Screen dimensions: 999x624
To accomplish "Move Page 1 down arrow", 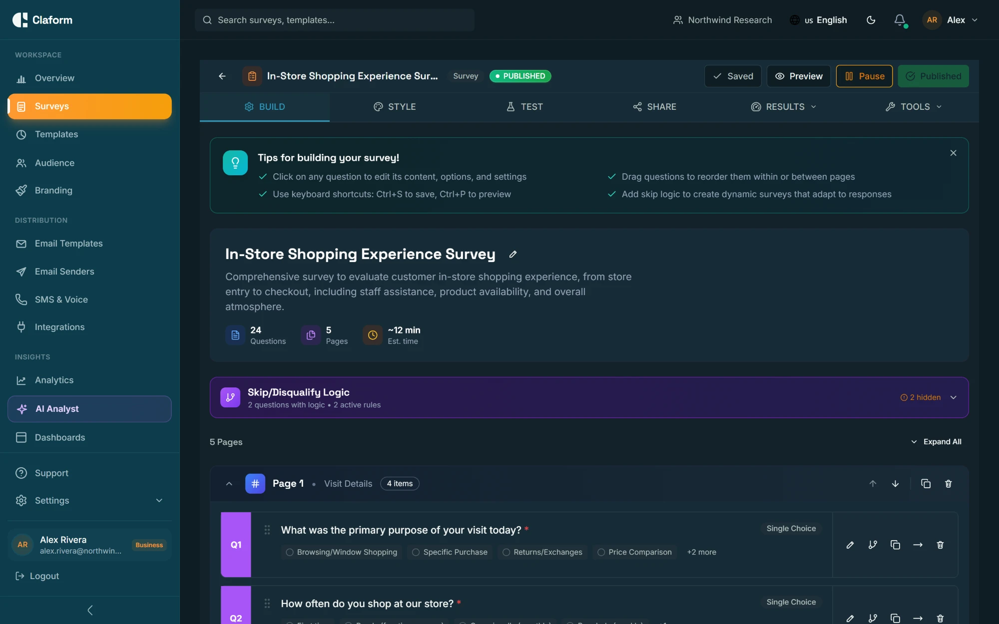I will [x=896, y=484].
